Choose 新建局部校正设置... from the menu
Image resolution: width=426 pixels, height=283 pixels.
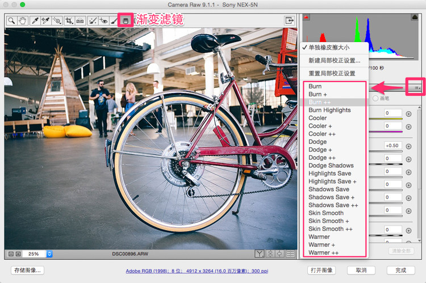(334, 61)
